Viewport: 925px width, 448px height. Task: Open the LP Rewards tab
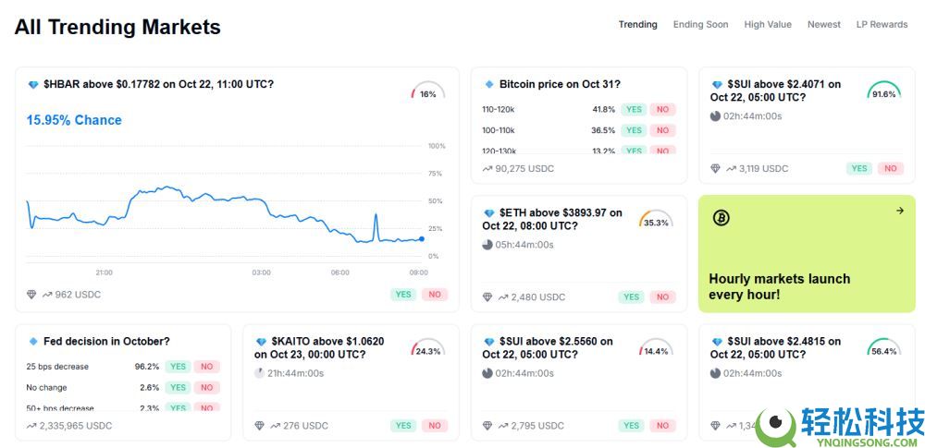[x=882, y=25]
